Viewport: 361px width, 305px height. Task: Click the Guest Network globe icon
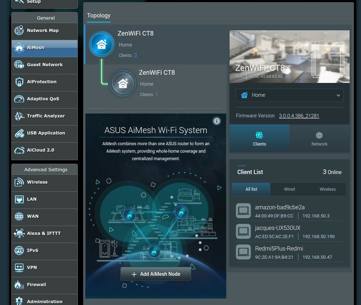coord(19,65)
